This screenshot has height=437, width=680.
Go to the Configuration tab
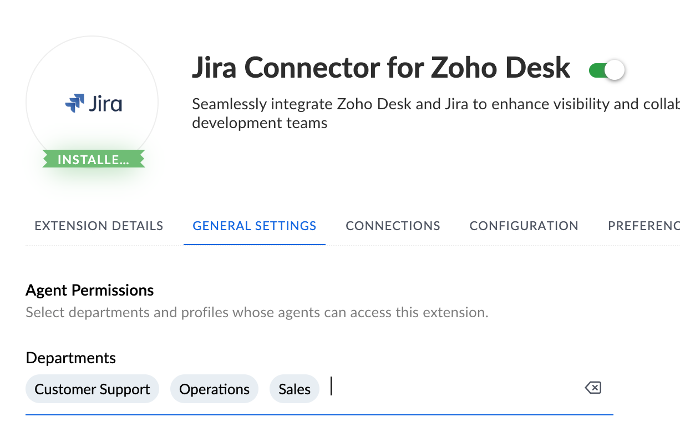pos(524,226)
